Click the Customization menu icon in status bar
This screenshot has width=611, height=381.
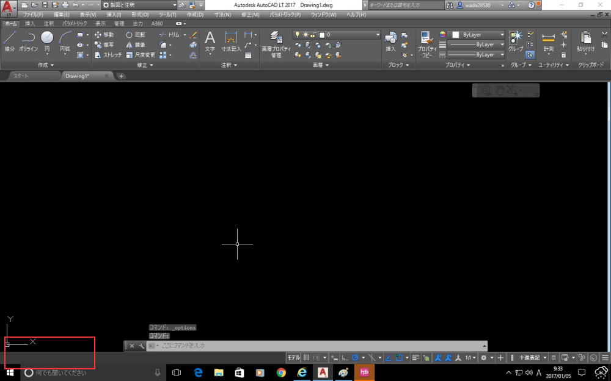[605, 358]
